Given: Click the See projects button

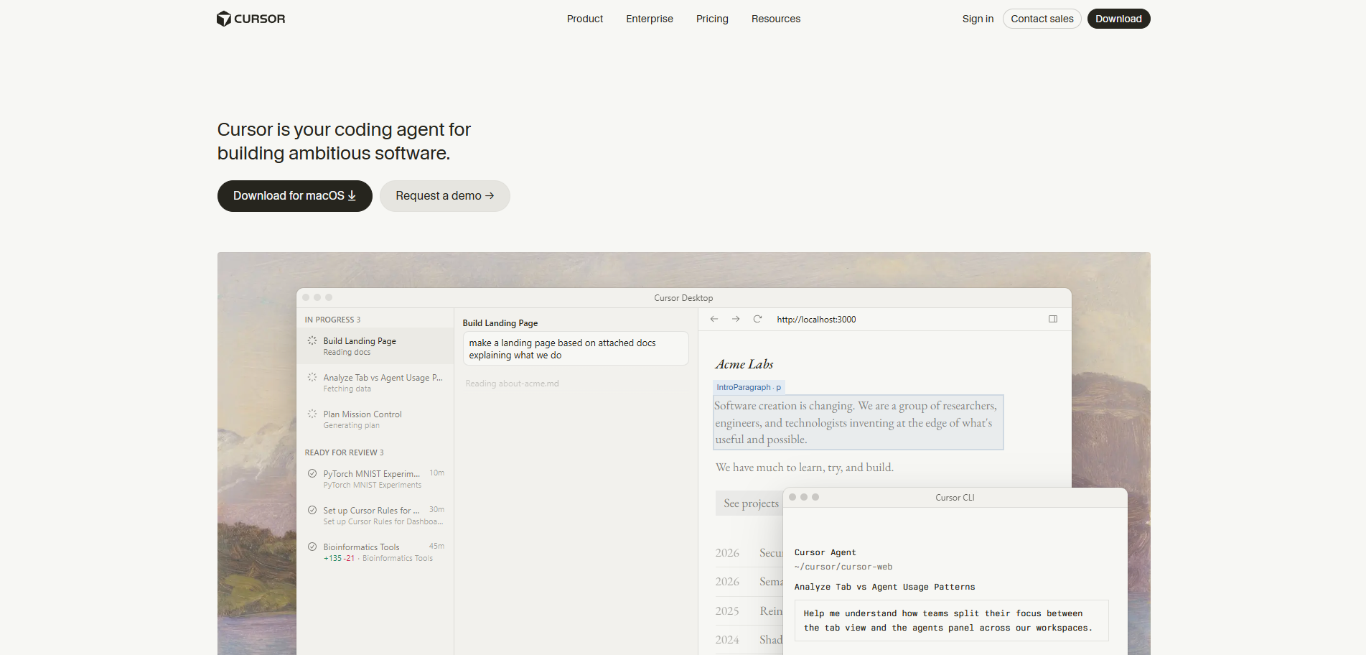Looking at the screenshot, I should (x=749, y=503).
